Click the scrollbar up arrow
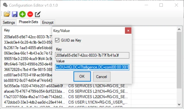This screenshot has height=109, width=184. [179, 29]
